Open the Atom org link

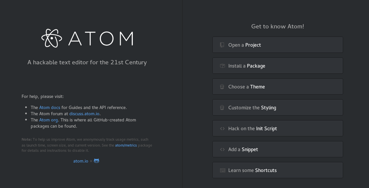[x=48, y=120]
